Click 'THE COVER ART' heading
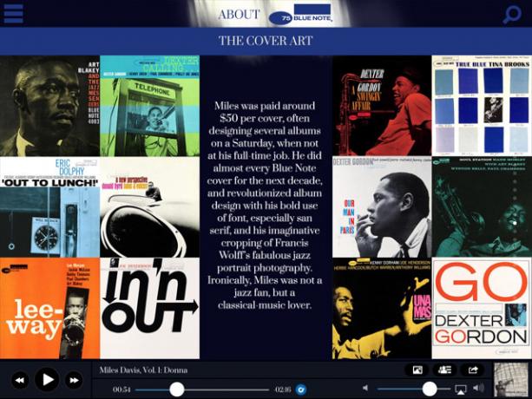The image size is (532, 399). click(266, 41)
